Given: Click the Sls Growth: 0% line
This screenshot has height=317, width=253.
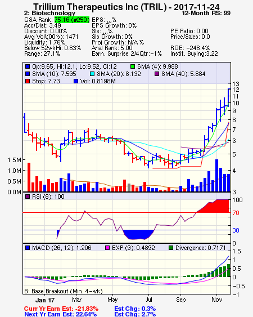Looking at the screenshot, I should point(112,37).
